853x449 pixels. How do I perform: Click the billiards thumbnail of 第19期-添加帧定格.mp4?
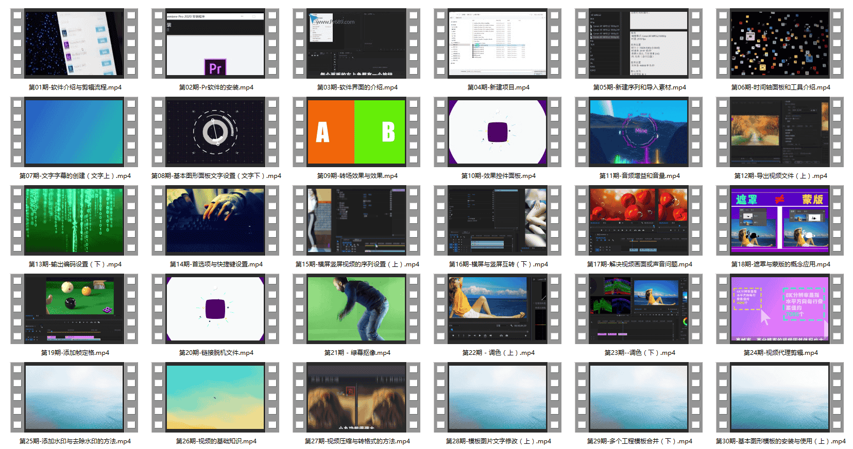(74, 309)
